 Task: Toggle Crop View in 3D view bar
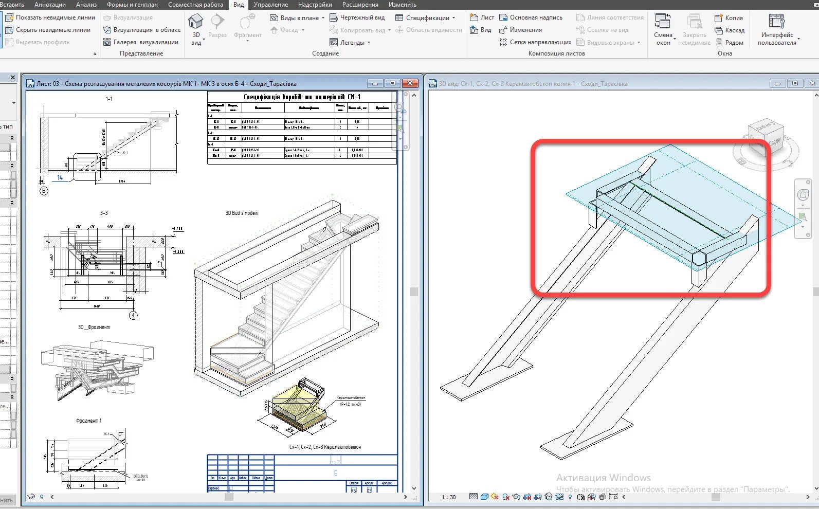pos(527,497)
